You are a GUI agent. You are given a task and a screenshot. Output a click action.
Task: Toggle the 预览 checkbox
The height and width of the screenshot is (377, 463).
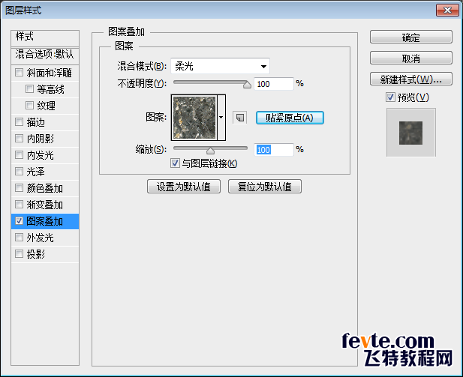(x=390, y=97)
